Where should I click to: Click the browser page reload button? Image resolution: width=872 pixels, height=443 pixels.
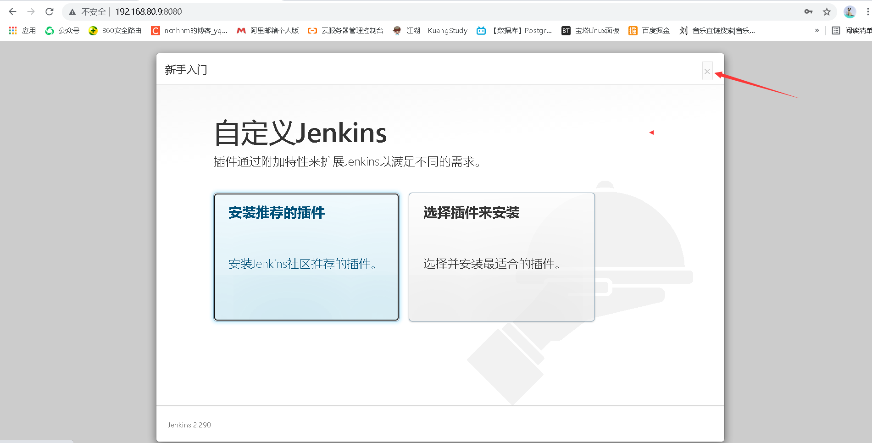click(49, 11)
